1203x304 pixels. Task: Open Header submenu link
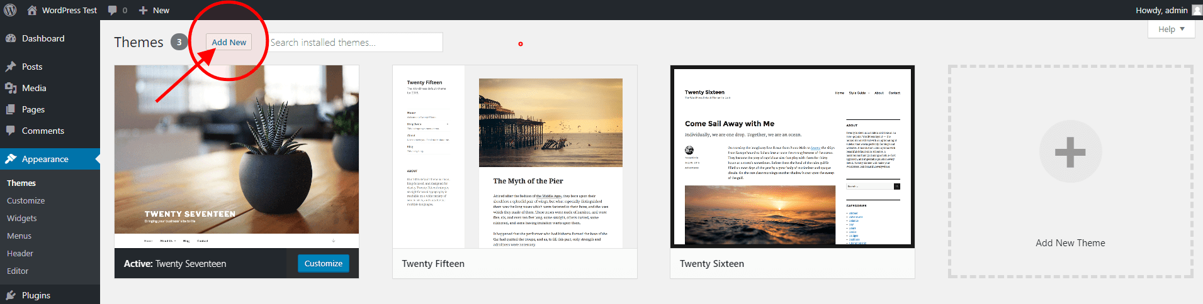click(x=20, y=253)
